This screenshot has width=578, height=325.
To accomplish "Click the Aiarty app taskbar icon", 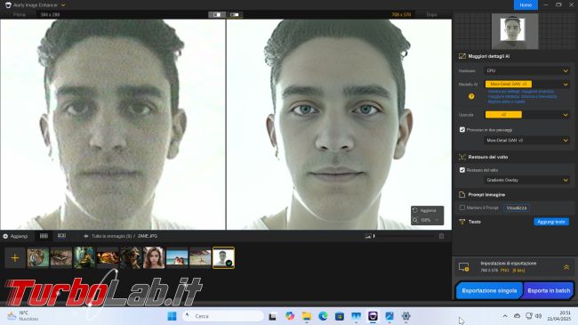I will [373, 316].
